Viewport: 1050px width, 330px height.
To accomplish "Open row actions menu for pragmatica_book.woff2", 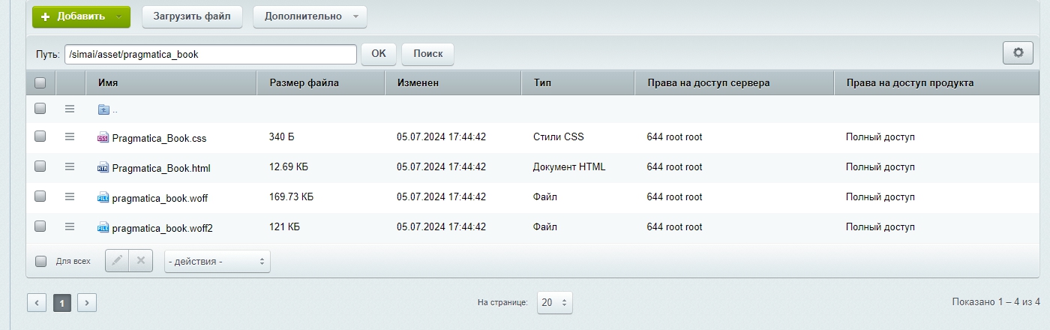I will (x=70, y=226).
